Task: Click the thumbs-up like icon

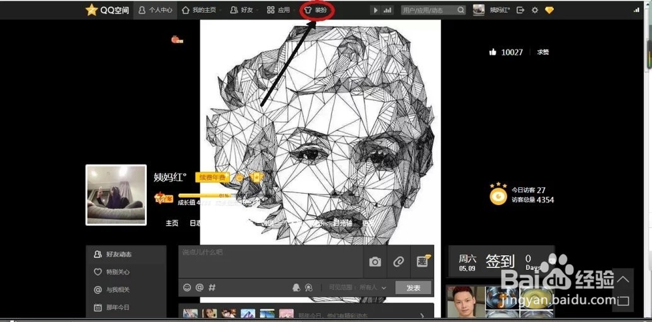Action: click(493, 52)
